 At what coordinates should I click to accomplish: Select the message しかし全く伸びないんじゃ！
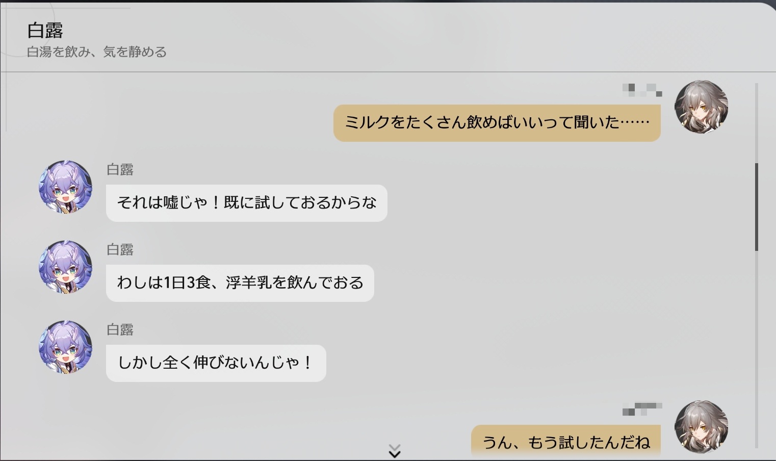coord(216,363)
